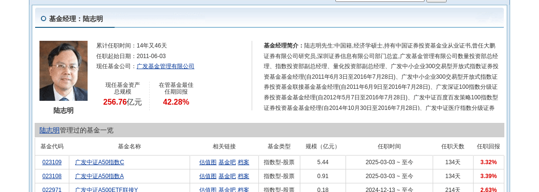The width and height of the screenshot is (539, 192).
Task: Open fund code 022971 link
Action: (x=52, y=190)
